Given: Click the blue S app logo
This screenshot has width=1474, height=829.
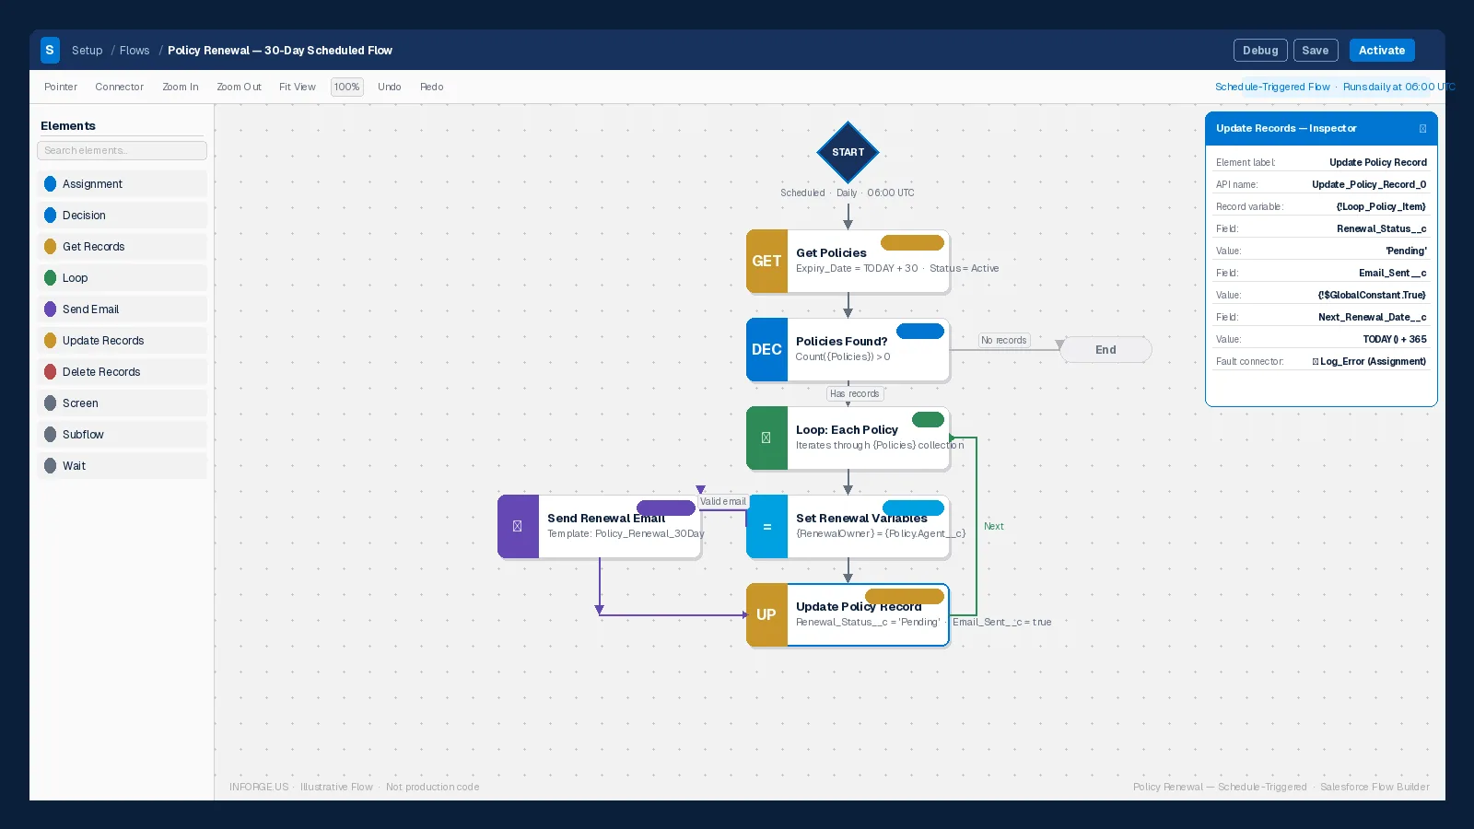Looking at the screenshot, I should tap(50, 50).
